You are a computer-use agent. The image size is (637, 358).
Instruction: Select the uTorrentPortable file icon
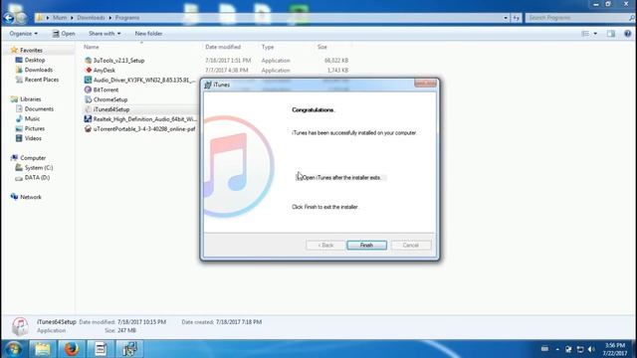click(89, 129)
